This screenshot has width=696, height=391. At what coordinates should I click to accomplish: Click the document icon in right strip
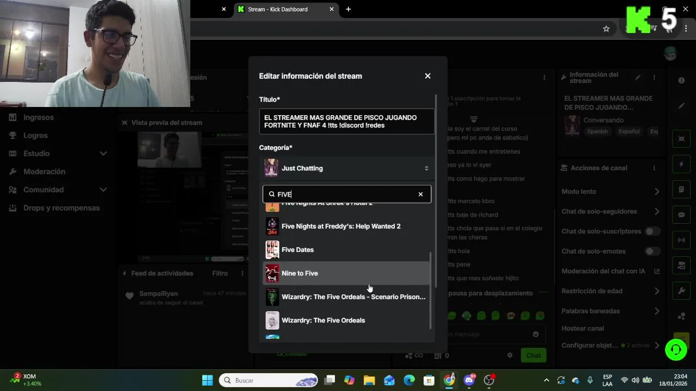tap(681, 190)
